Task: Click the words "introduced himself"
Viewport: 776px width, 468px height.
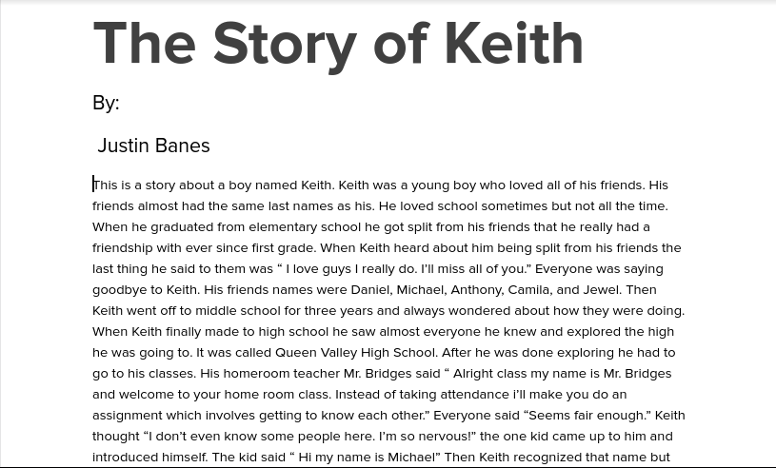Action: (149, 457)
